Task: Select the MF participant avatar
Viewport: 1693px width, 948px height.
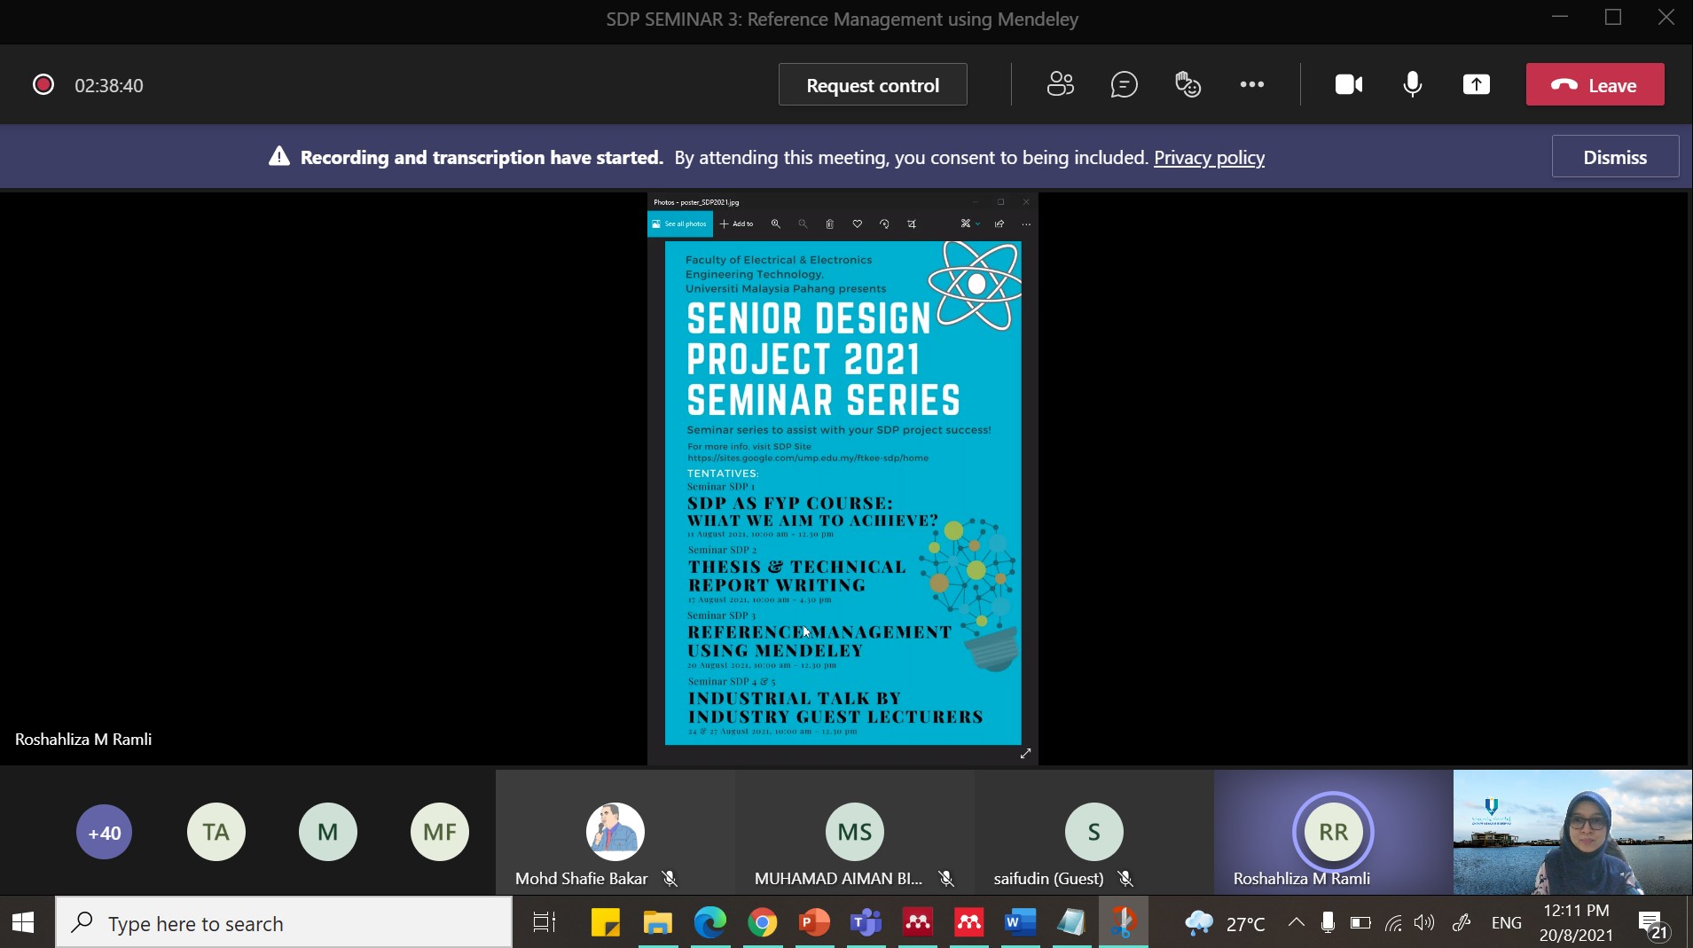Action: click(440, 832)
